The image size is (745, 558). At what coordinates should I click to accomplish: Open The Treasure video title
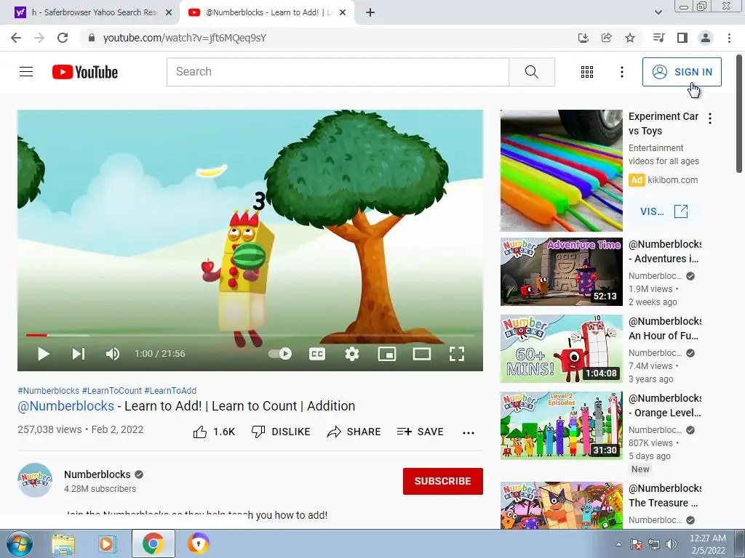click(665, 496)
